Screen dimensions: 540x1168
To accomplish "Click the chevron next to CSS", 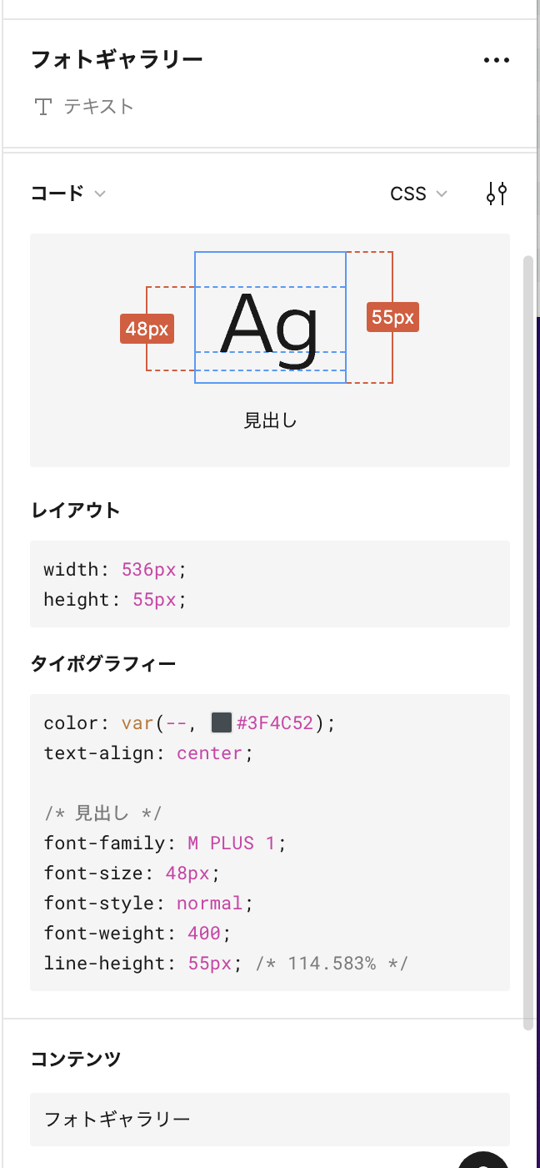I will pyautogui.click(x=442, y=194).
